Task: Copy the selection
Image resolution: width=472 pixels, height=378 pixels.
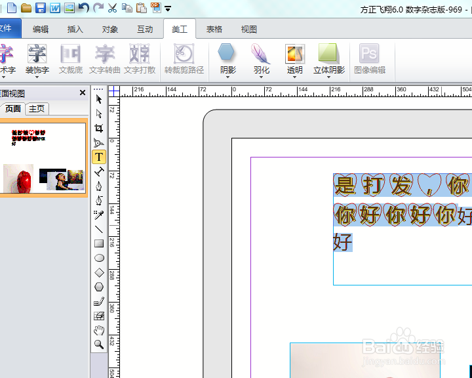Action: (127, 8)
